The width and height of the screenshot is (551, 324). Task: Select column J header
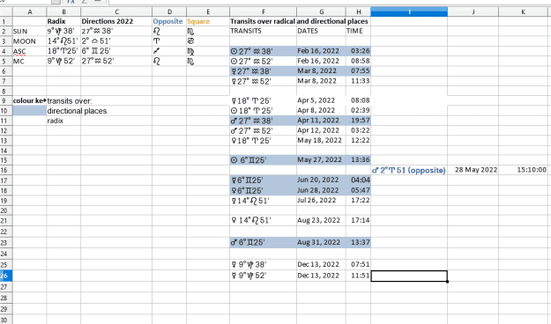[x=473, y=11]
